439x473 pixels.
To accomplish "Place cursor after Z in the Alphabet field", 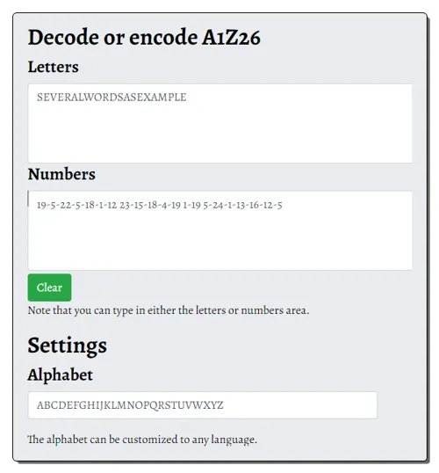I will 224,405.
